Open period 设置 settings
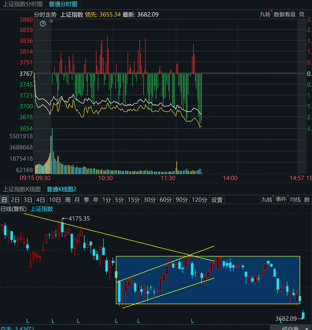This screenshot has height=330, width=312. (217, 200)
